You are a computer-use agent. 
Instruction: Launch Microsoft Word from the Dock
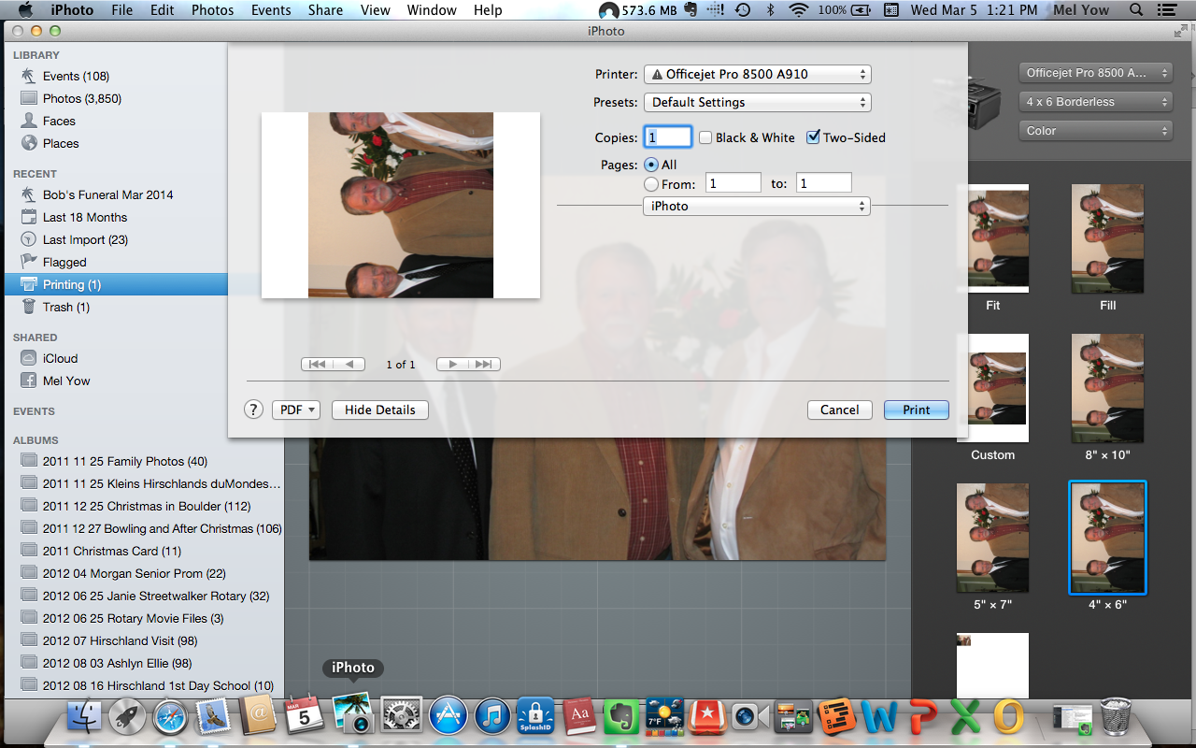coord(880,718)
